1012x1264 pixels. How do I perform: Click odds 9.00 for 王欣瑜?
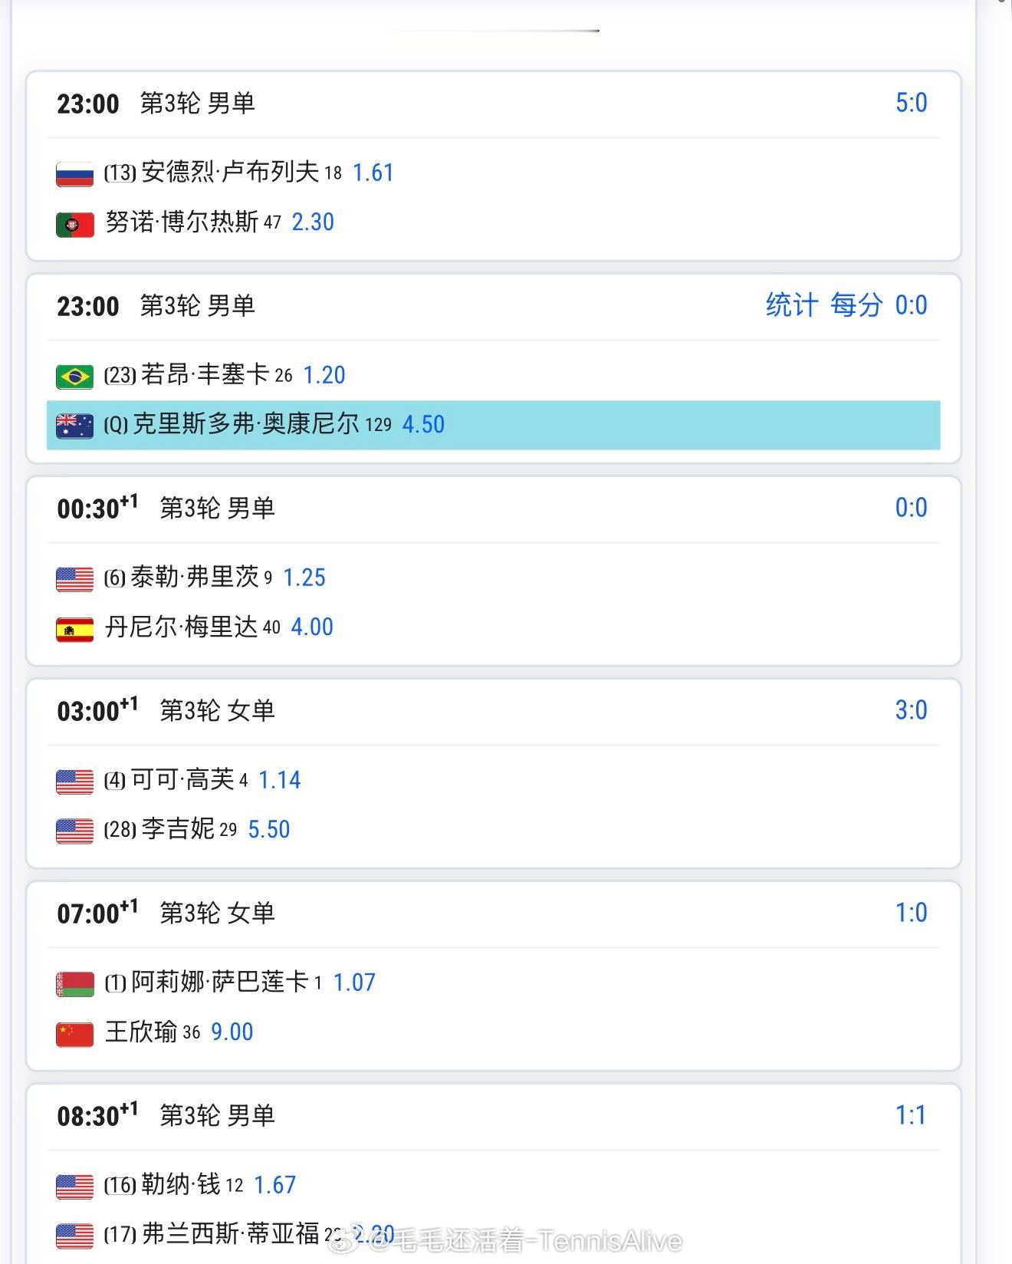click(232, 1032)
